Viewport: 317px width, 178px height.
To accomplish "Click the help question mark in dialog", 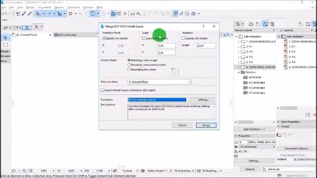I will (x=204, y=26).
